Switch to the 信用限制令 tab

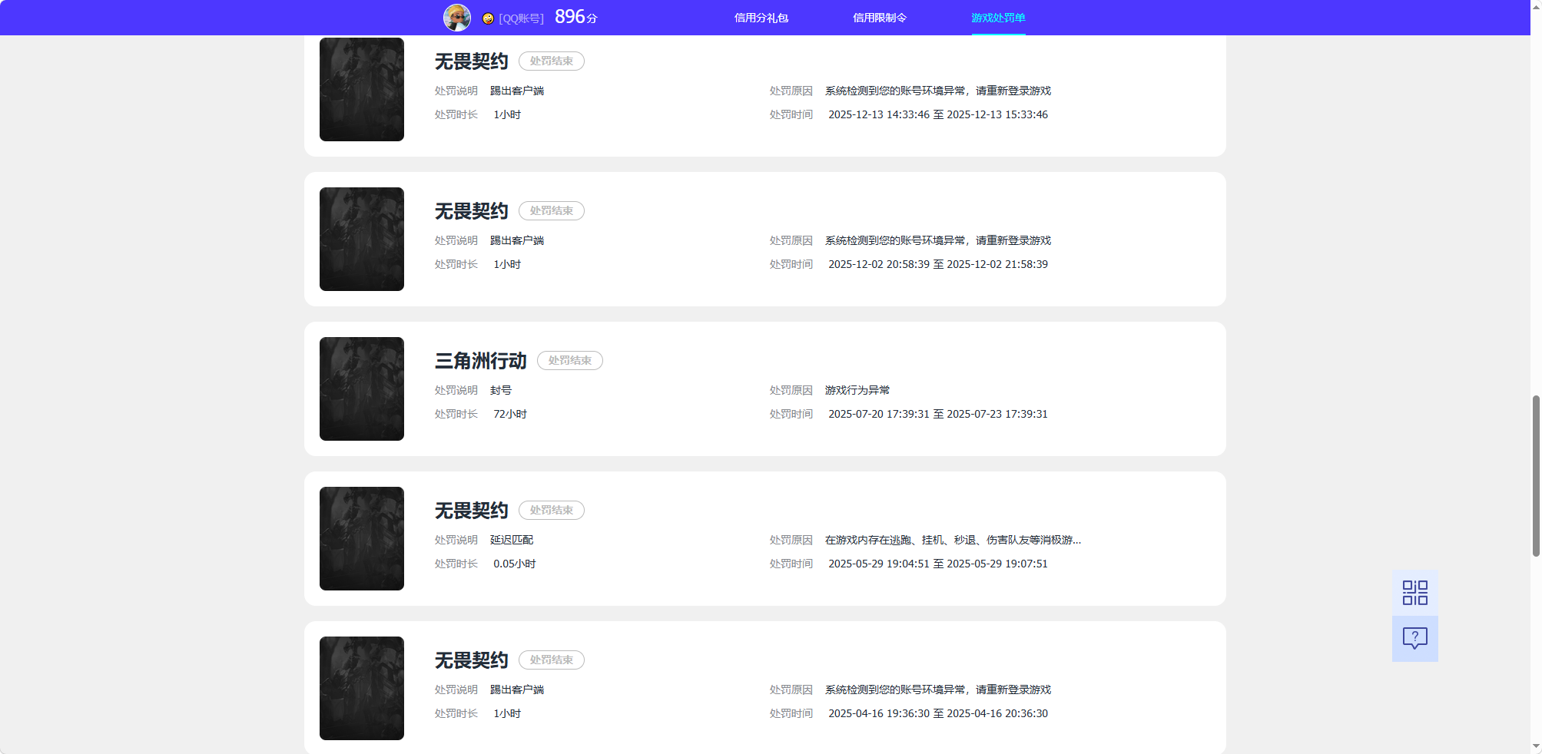click(x=880, y=18)
